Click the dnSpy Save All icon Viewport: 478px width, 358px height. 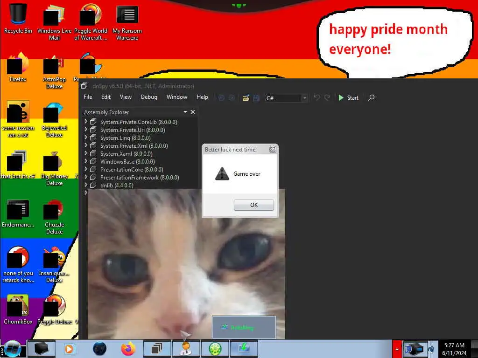point(256,98)
